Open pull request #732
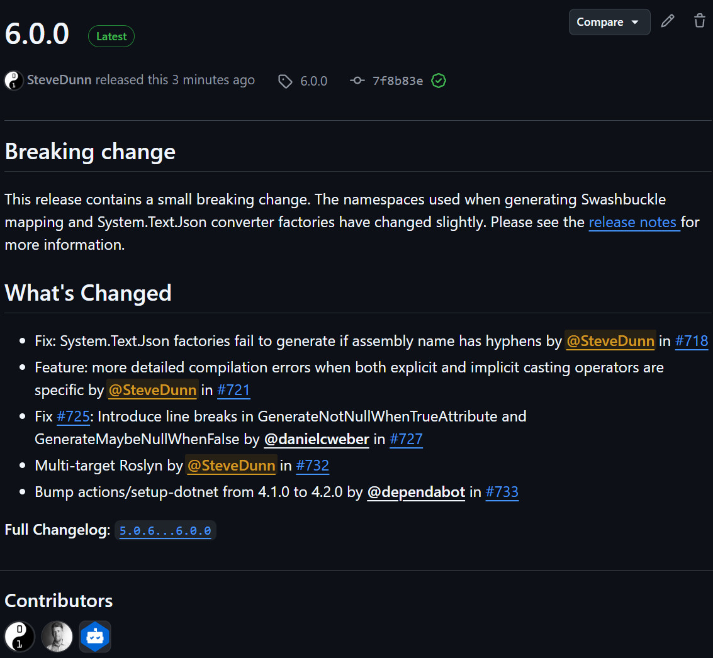Viewport: 713px width, 658px height. click(312, 466)
